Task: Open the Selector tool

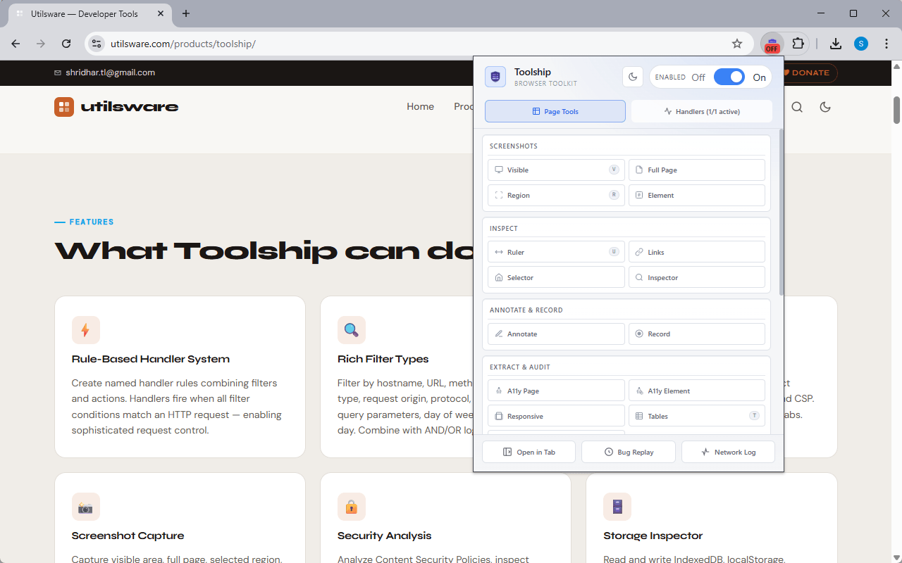Action: (555, 277)
